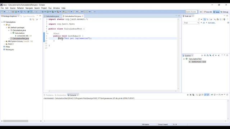
Task: Open the Problems tab
Action: [x=49, y=95]
